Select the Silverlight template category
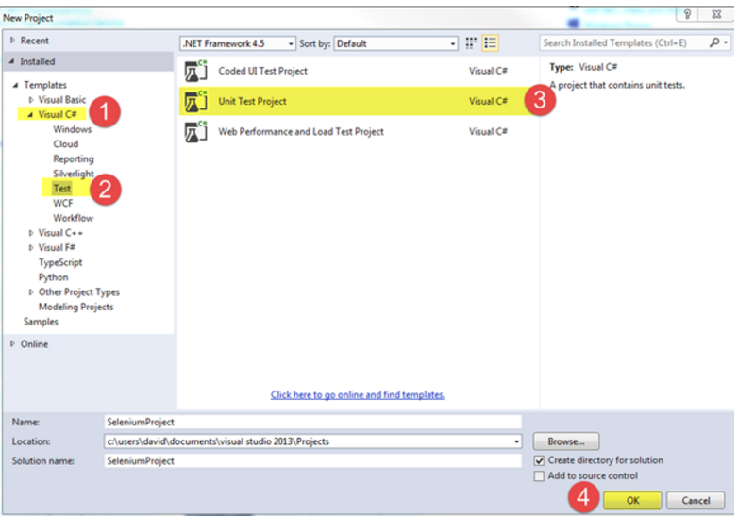Screen dimensions: 738x516 click(x=74, y=174)
